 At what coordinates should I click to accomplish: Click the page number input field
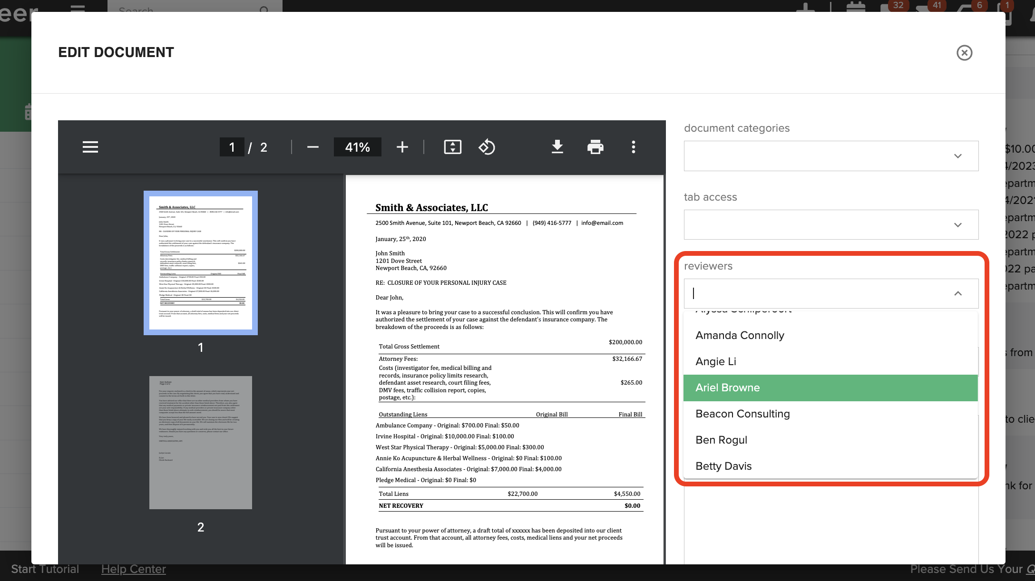click(232, 147)
